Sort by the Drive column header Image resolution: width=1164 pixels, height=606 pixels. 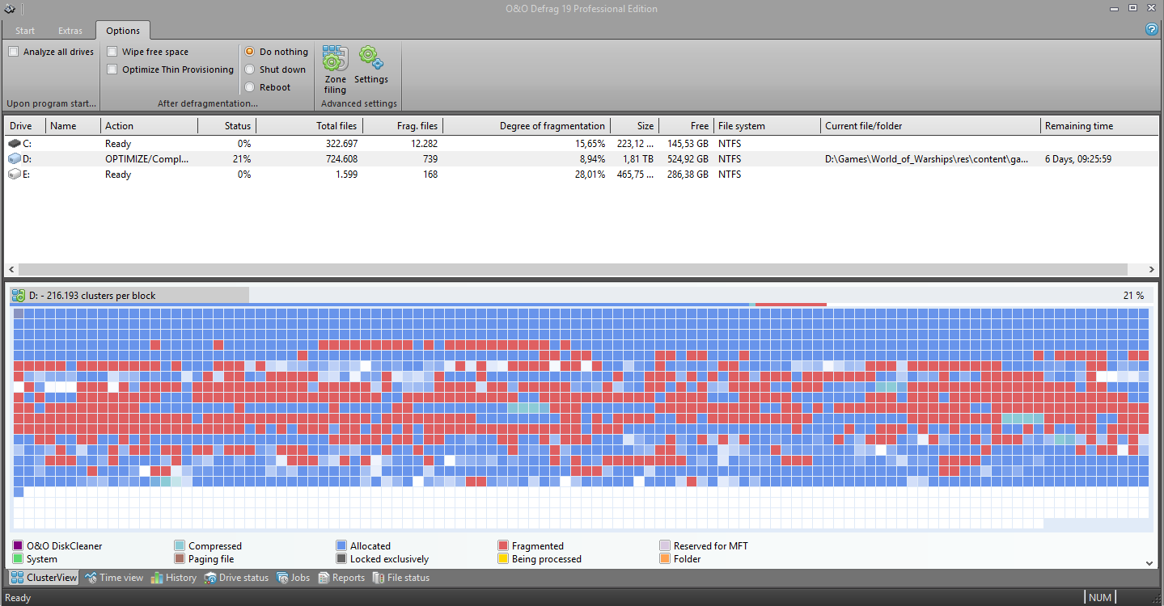tap(26, 126)
